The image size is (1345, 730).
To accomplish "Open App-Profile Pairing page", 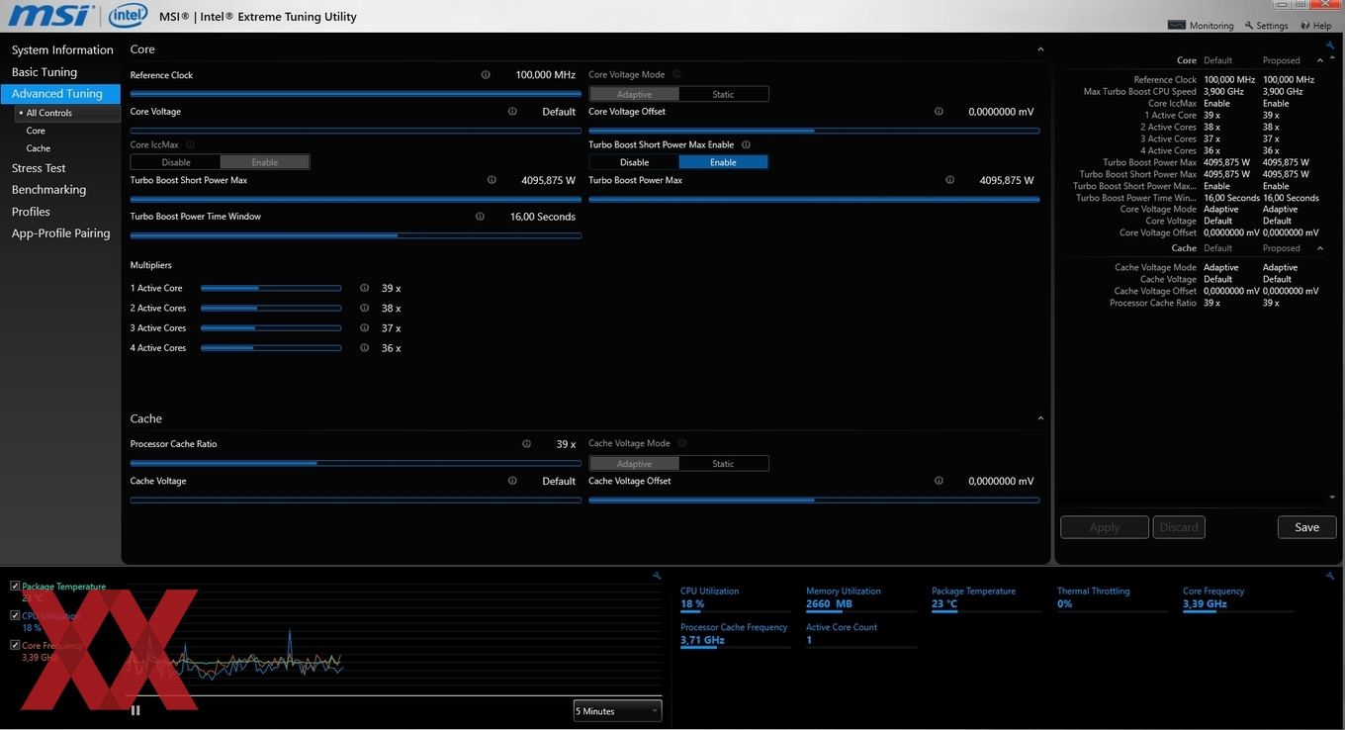I will tap(60, 233).
